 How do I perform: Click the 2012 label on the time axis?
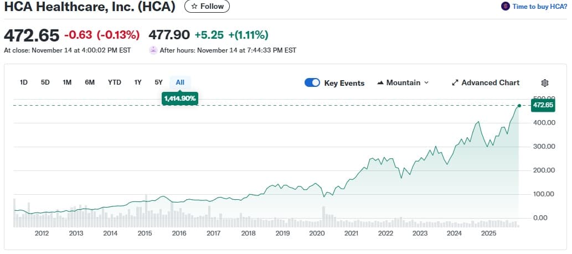pyautogui.click(x=42, y=233)
